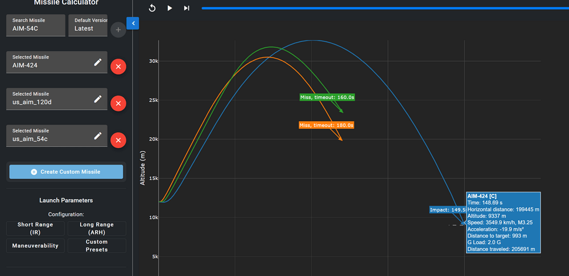This screenshot has height=276, width=569.
Task: Open the Default Version dropdown
Action: pos(88,25)
